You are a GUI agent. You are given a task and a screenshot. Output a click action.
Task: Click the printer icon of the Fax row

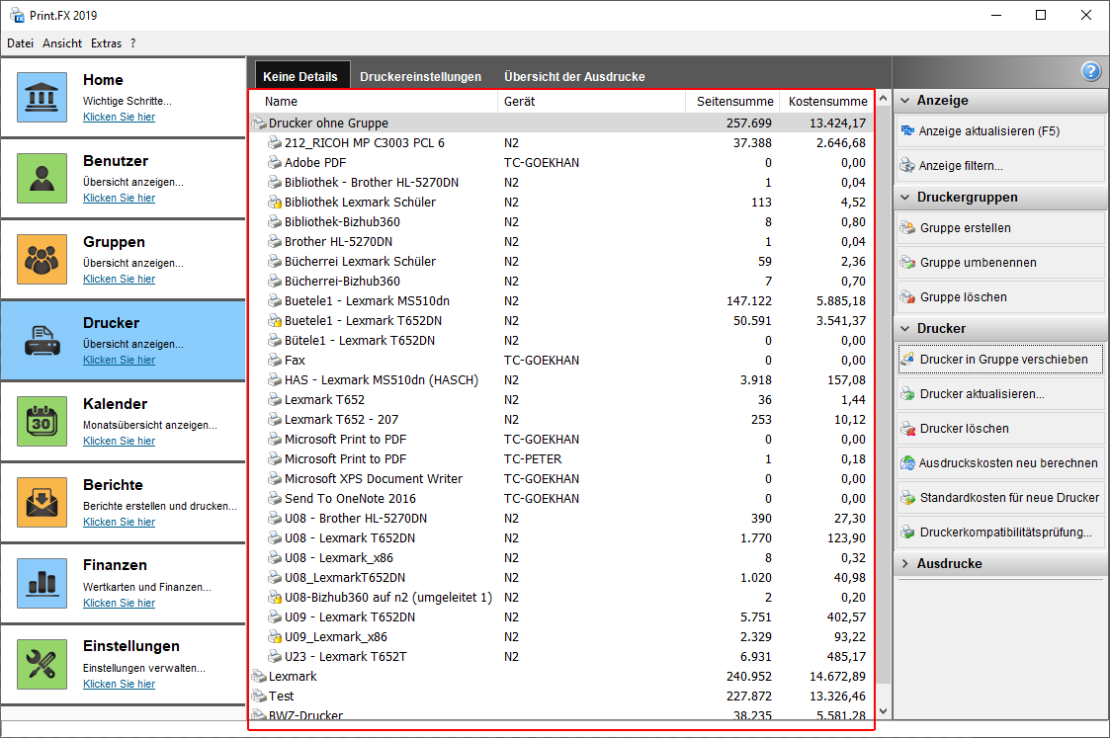pyautogui.click(x=275, y=361)
